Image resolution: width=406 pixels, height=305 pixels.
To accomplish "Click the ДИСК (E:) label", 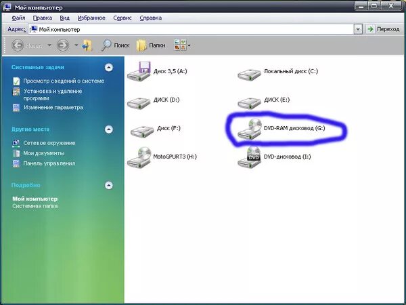I will tap(277, 100).
